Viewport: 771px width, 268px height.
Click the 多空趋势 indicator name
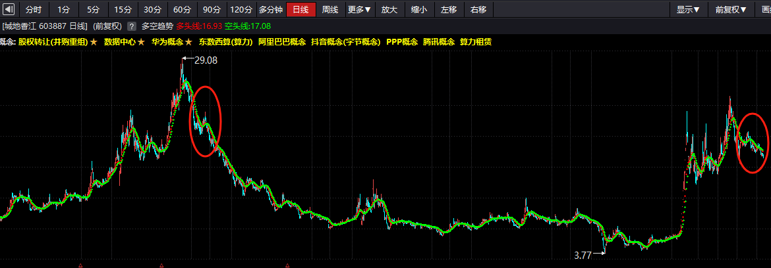(157, 26)
